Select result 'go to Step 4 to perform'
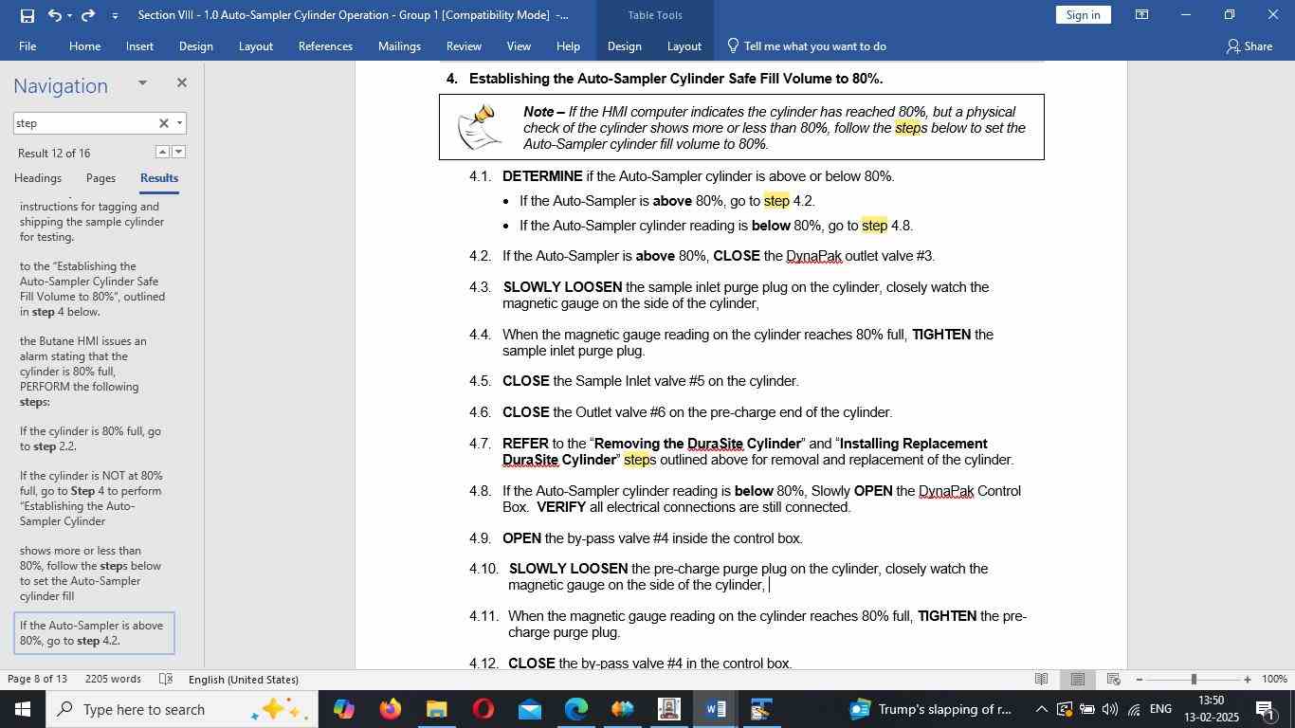The image size is (1295, 728). (93, 499)
